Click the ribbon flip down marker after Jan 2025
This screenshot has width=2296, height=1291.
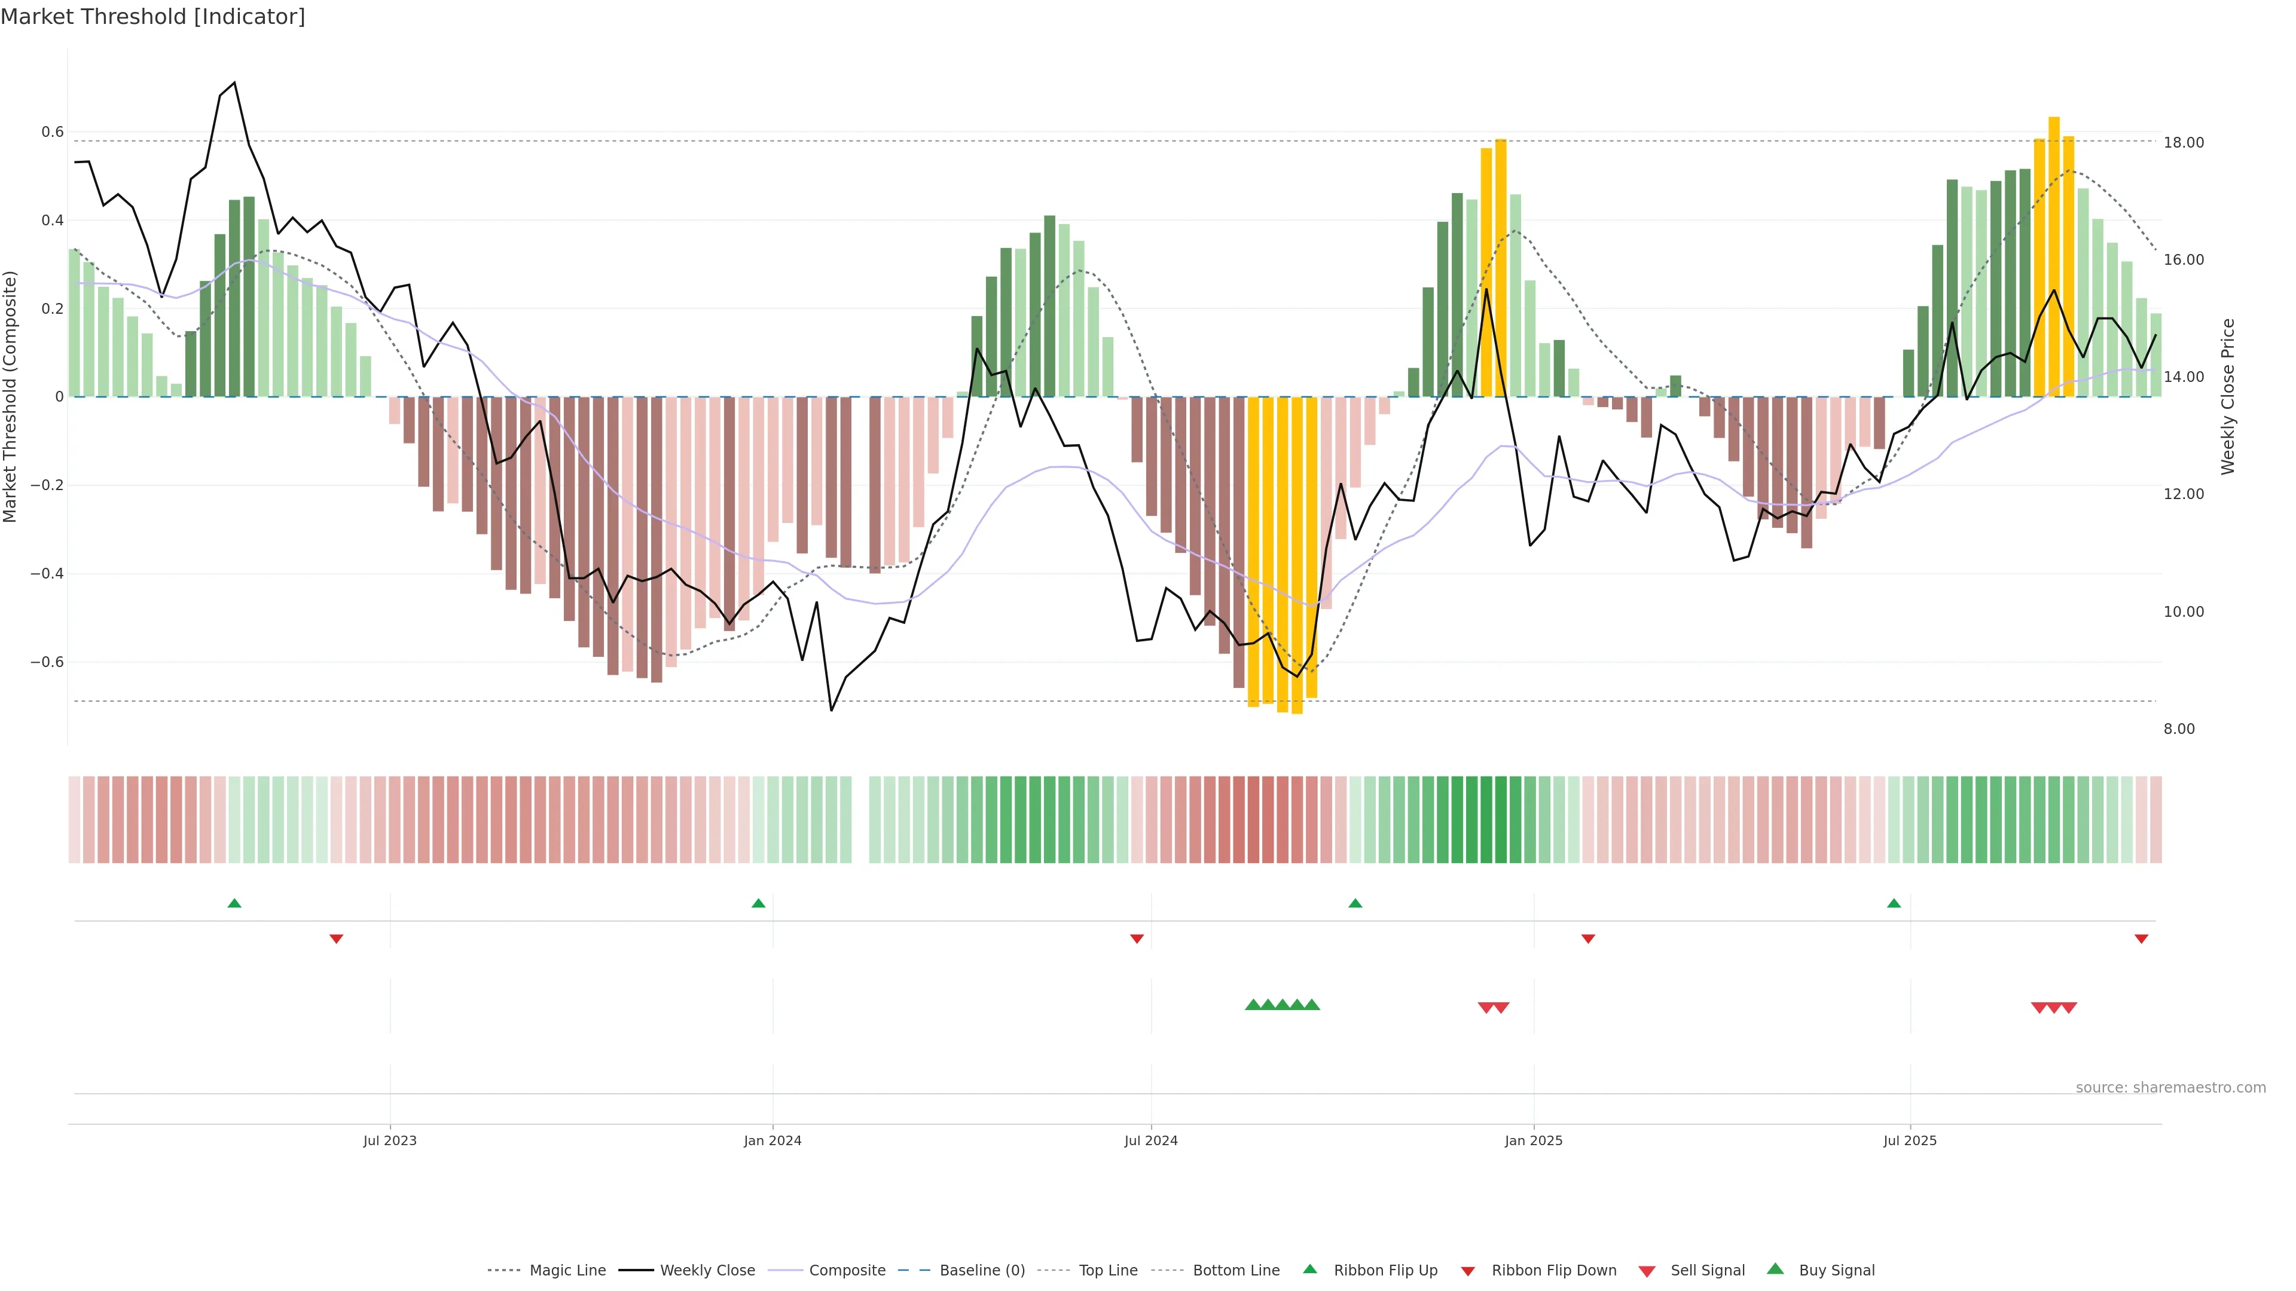pyautogui.click(x=1588, y=938)
